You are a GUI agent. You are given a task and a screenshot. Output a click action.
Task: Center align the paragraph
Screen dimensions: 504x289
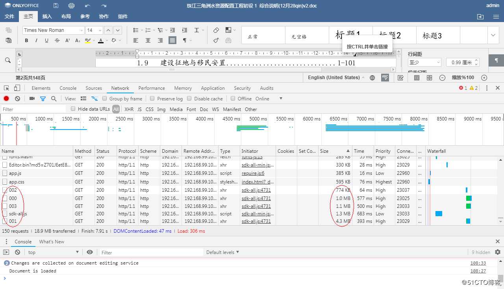pos(148,41)
